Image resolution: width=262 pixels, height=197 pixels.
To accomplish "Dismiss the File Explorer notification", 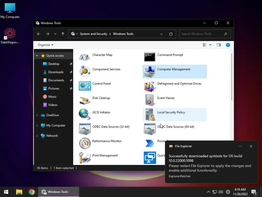I will pyautogui.click(x=251, y=146).
